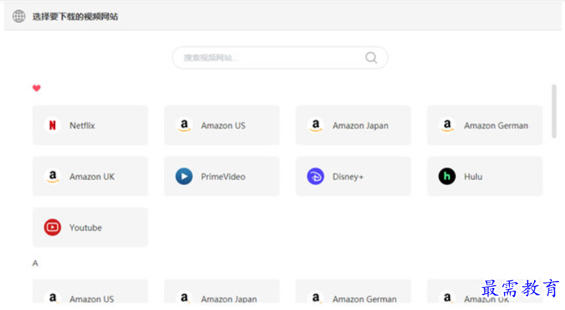This screenshot has width=565, height=310.
Task: Click the magnifier search icon
Action: [371, 58]
